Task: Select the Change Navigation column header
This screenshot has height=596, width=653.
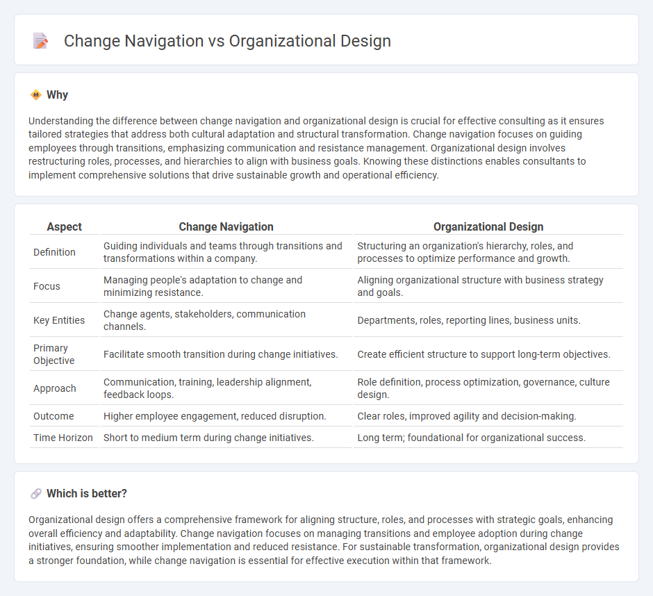Action: (x=226, y=226)
